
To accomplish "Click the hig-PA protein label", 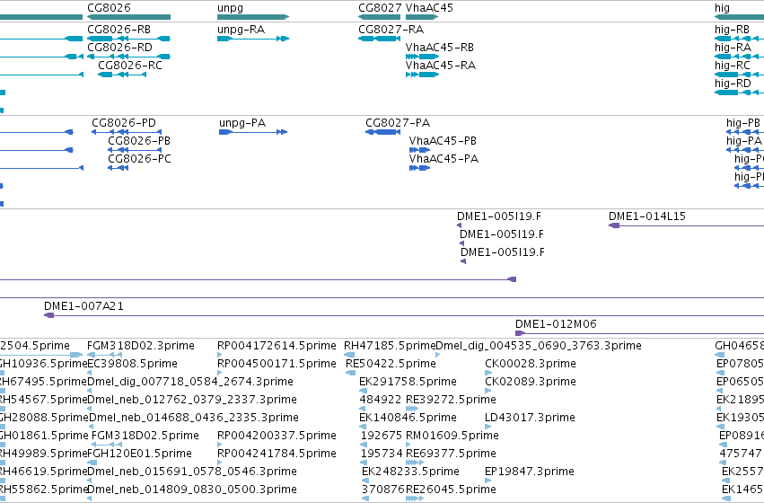I will [744, 141].
